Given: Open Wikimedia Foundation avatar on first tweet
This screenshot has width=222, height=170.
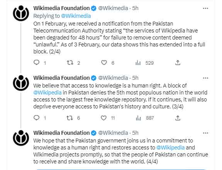Looking at the screenshot, I should tap(21, 13).
